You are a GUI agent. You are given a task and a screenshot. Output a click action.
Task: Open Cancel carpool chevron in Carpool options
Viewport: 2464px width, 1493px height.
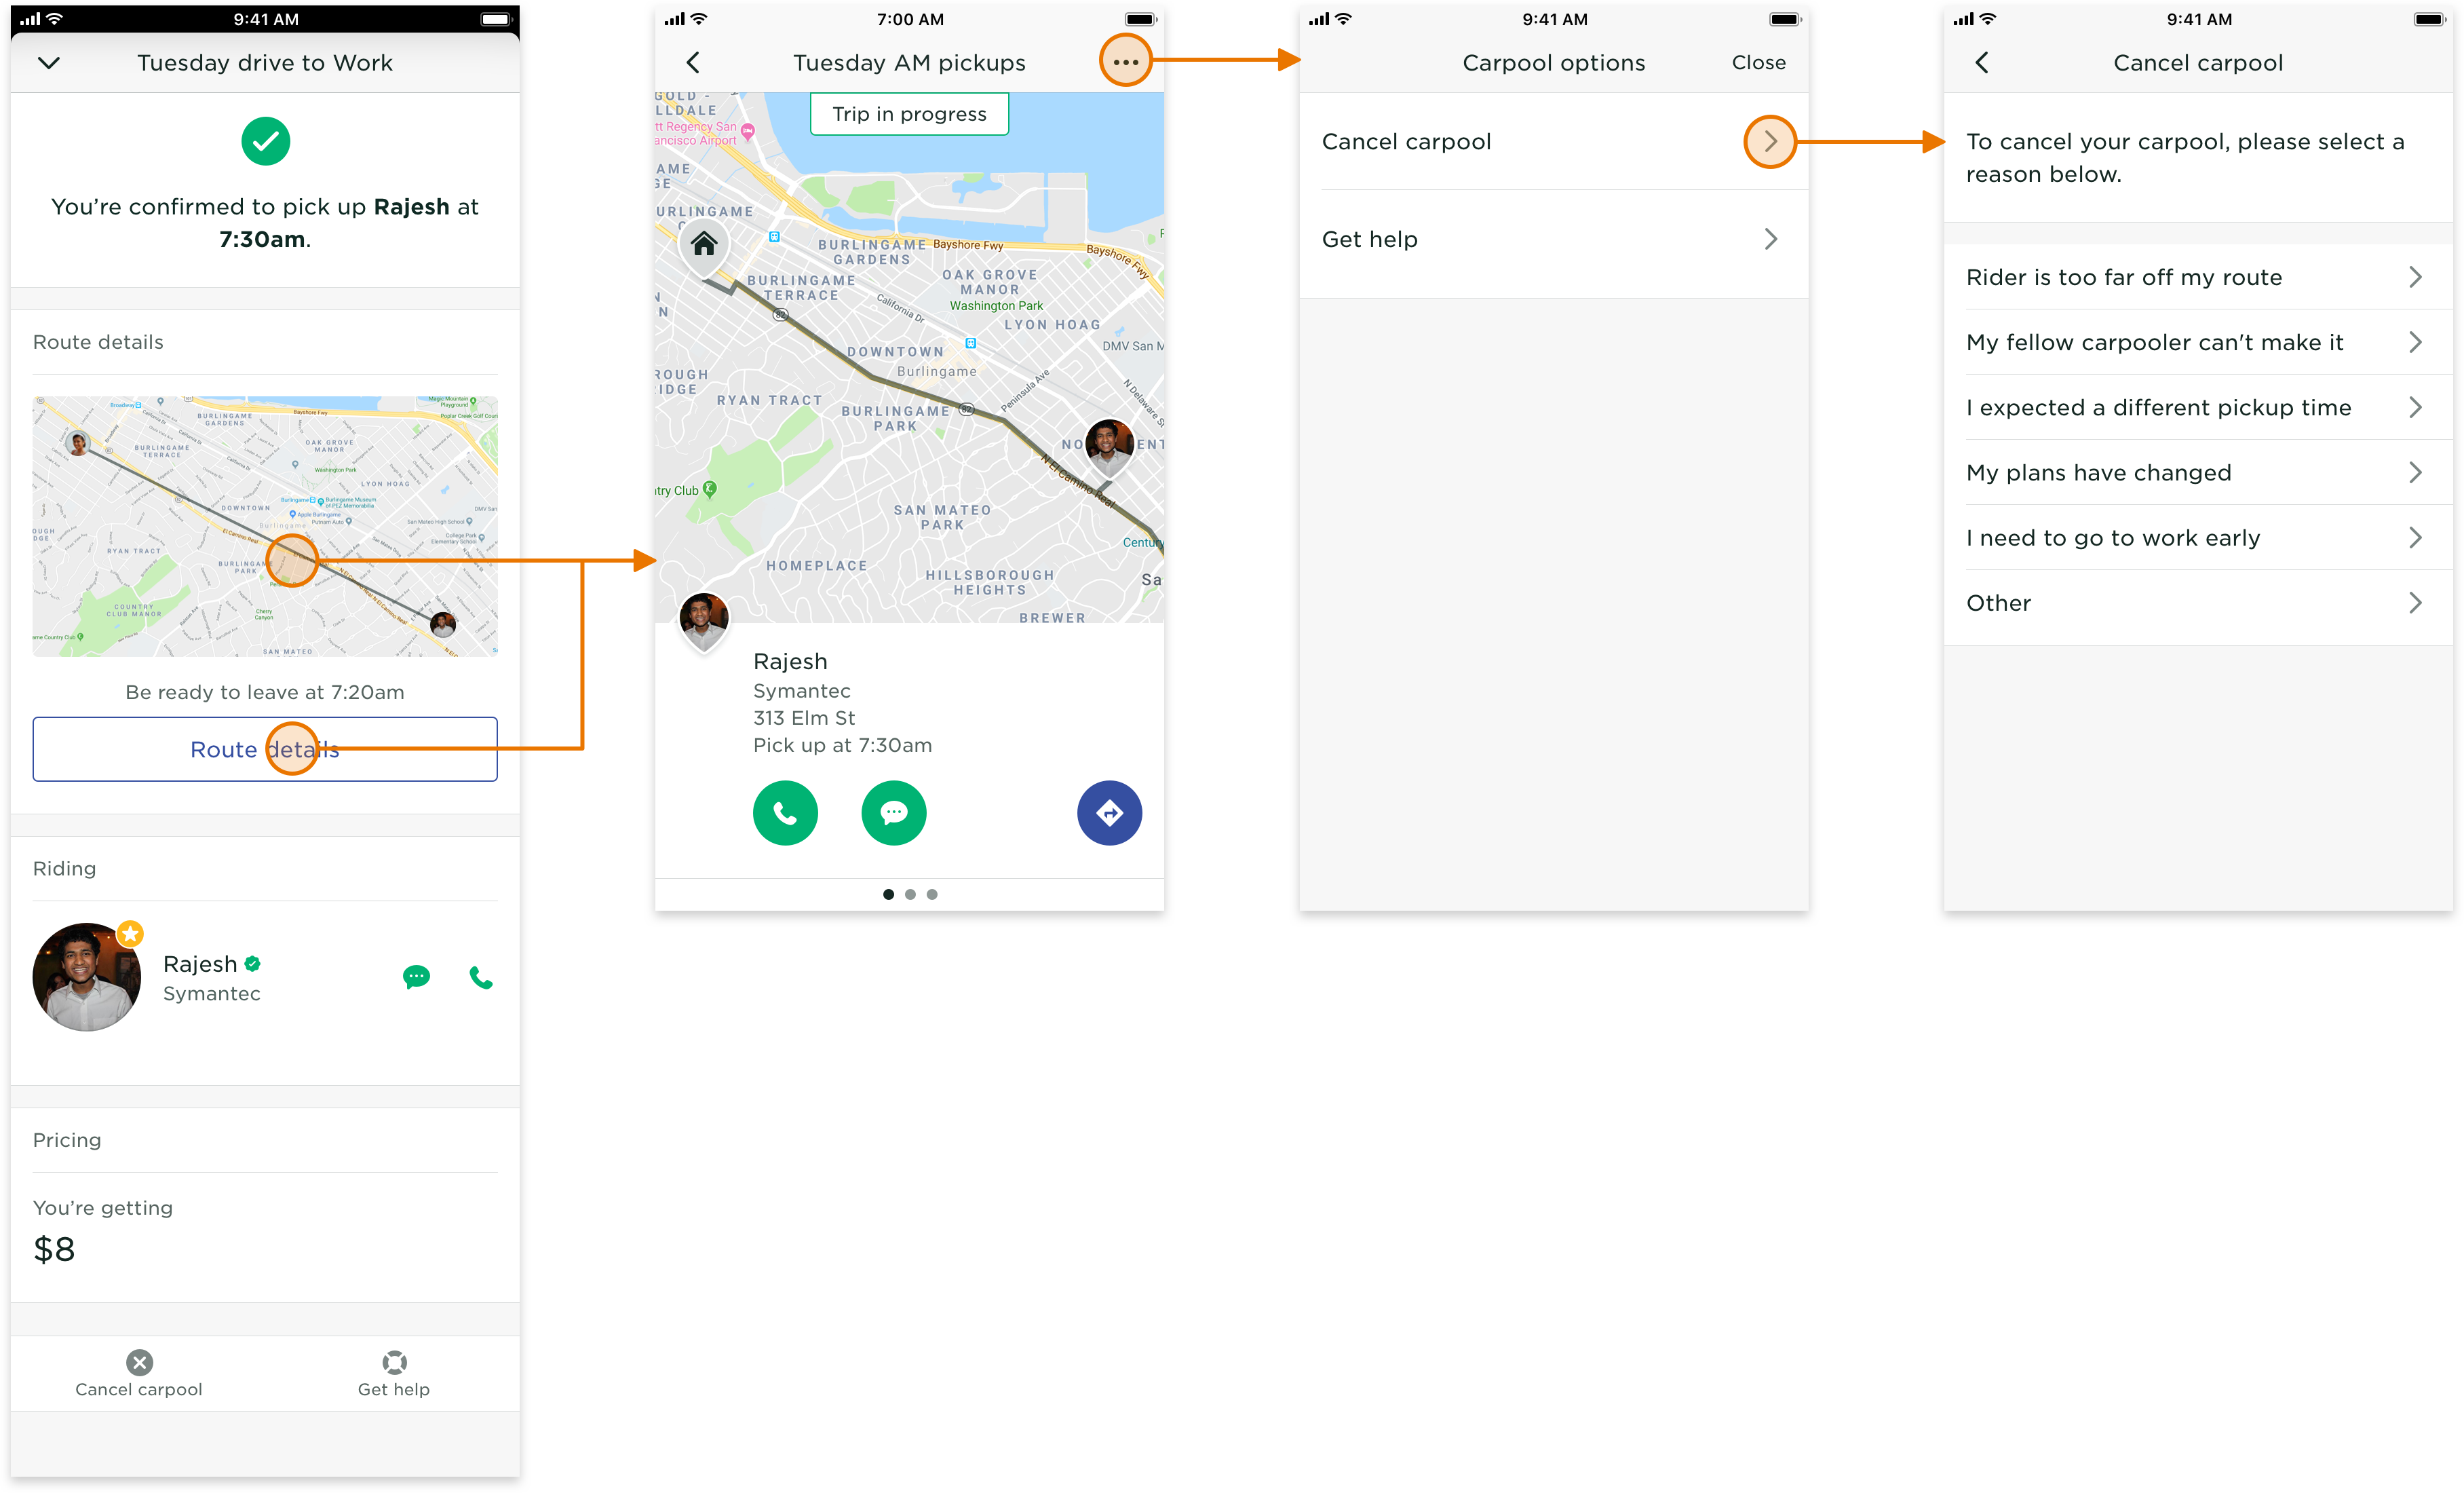coord(1770,142)
